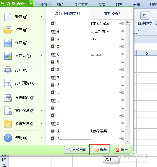Click the Help question mark icon
This screenshot has width=157, height=167.
pyautogui.click(x=8, y=138)
